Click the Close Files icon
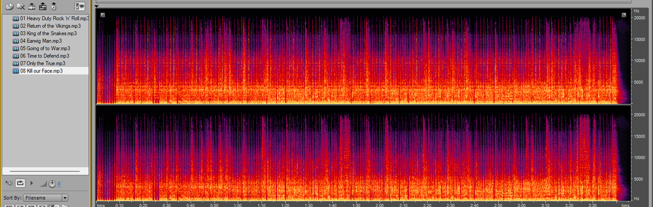The height and width of the screenshot is (207, 653). tap(20, 7)
